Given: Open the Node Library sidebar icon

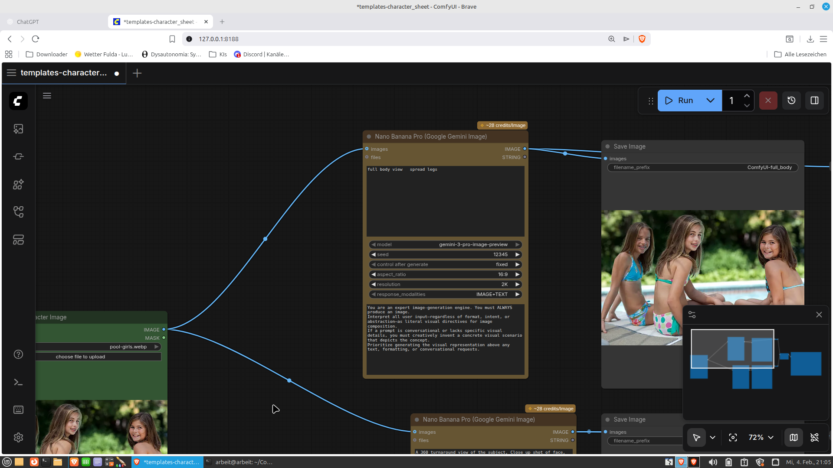Looking at the screenshot, I should [18, 156].
